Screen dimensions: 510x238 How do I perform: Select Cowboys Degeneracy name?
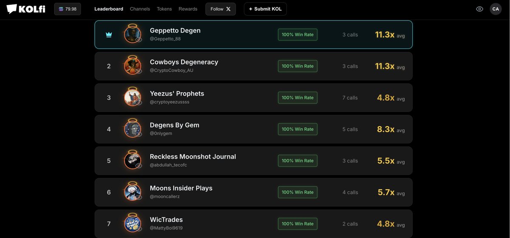(184, 62)
